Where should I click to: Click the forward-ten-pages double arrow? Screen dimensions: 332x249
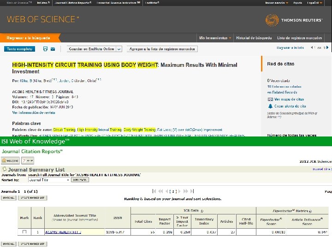click(186, 191)
